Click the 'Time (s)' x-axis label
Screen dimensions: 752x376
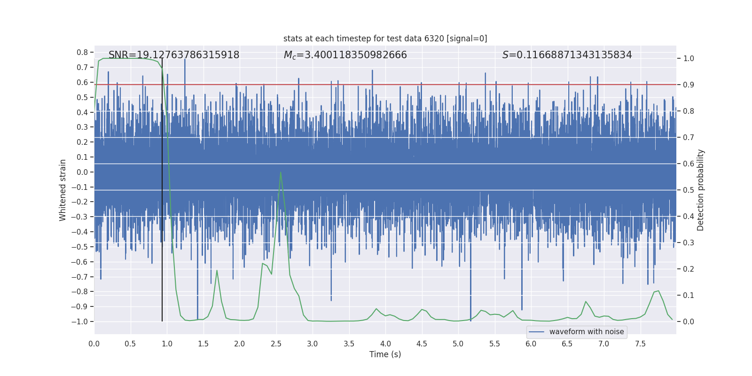click(x=385, y=354)
